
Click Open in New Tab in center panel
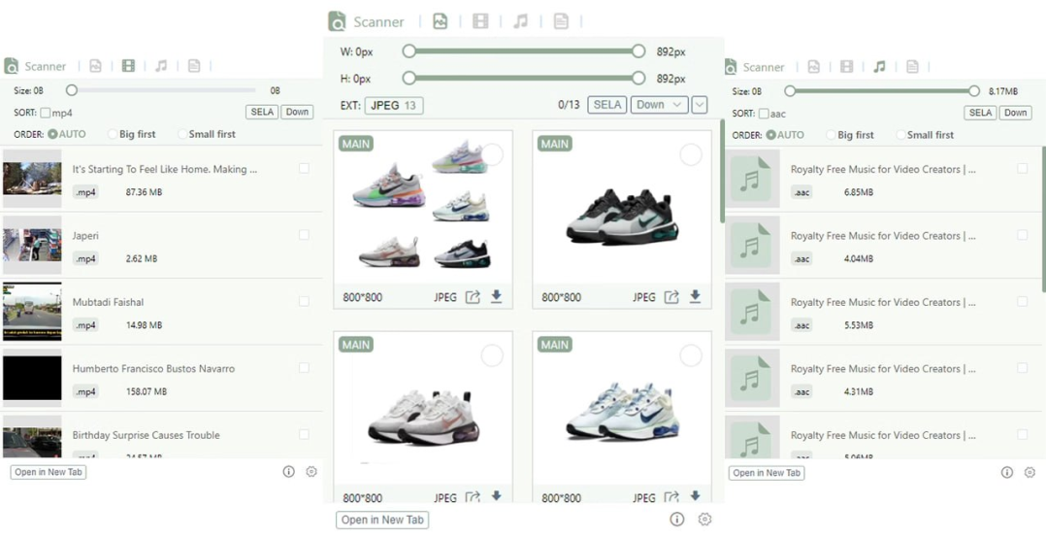382,520
